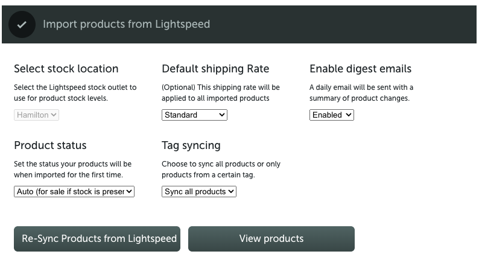Screen dimensions: 482x260
Task: Click the Tag syncing heading
Action: click(191, 145)
